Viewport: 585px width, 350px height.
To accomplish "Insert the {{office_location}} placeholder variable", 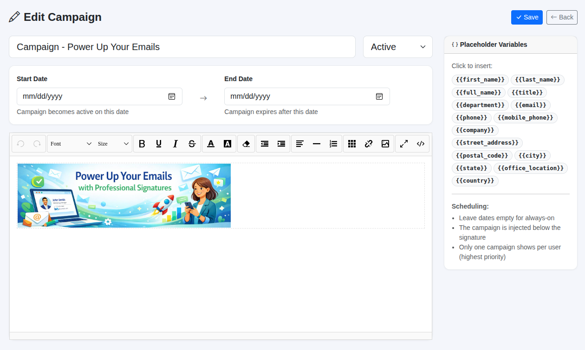I will click(x=531, y=168).
